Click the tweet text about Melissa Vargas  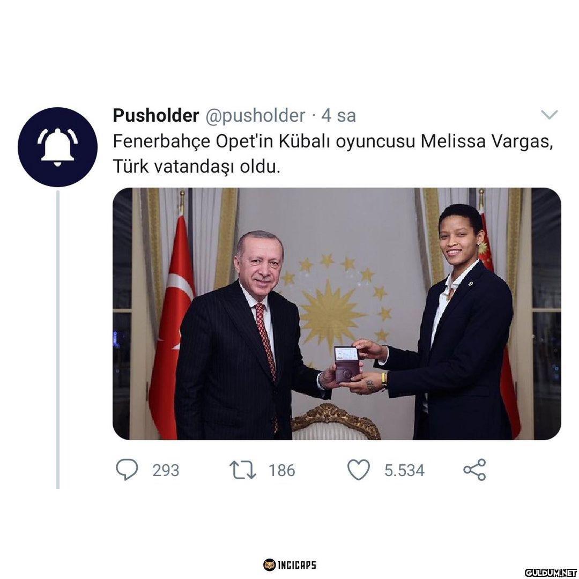coord(333,154)
